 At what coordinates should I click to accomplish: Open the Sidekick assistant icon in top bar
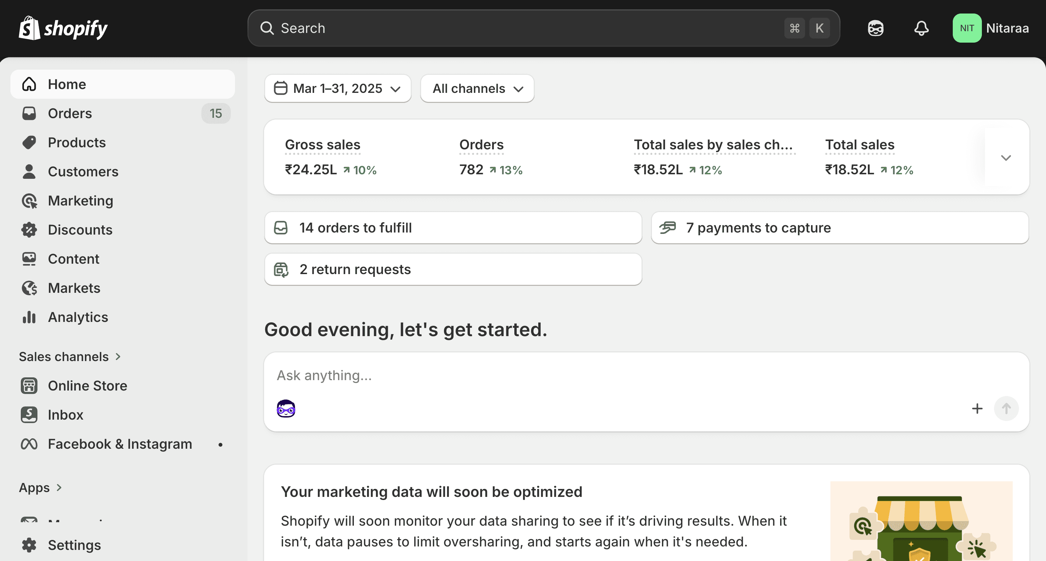pos(875,28)
